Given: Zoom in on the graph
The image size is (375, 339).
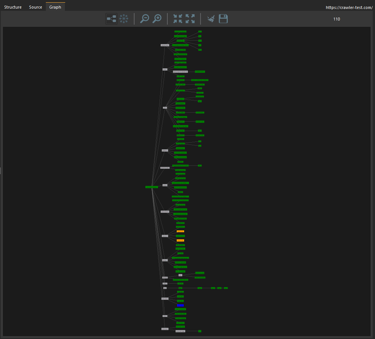Looking at the screenshot, I should tap(157, 19).
